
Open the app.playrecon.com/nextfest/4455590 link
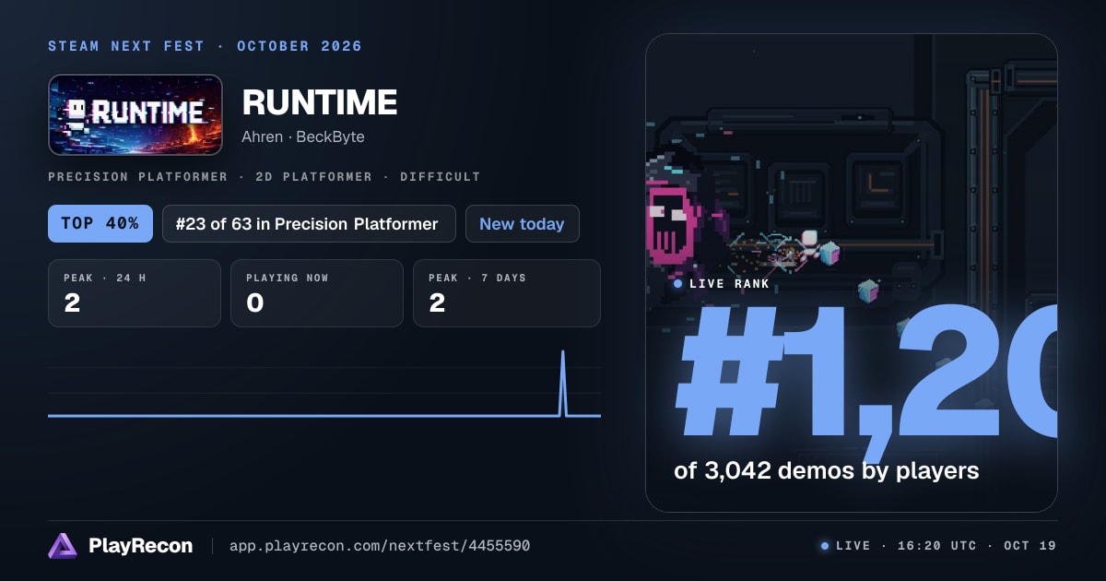click(379, 546)
